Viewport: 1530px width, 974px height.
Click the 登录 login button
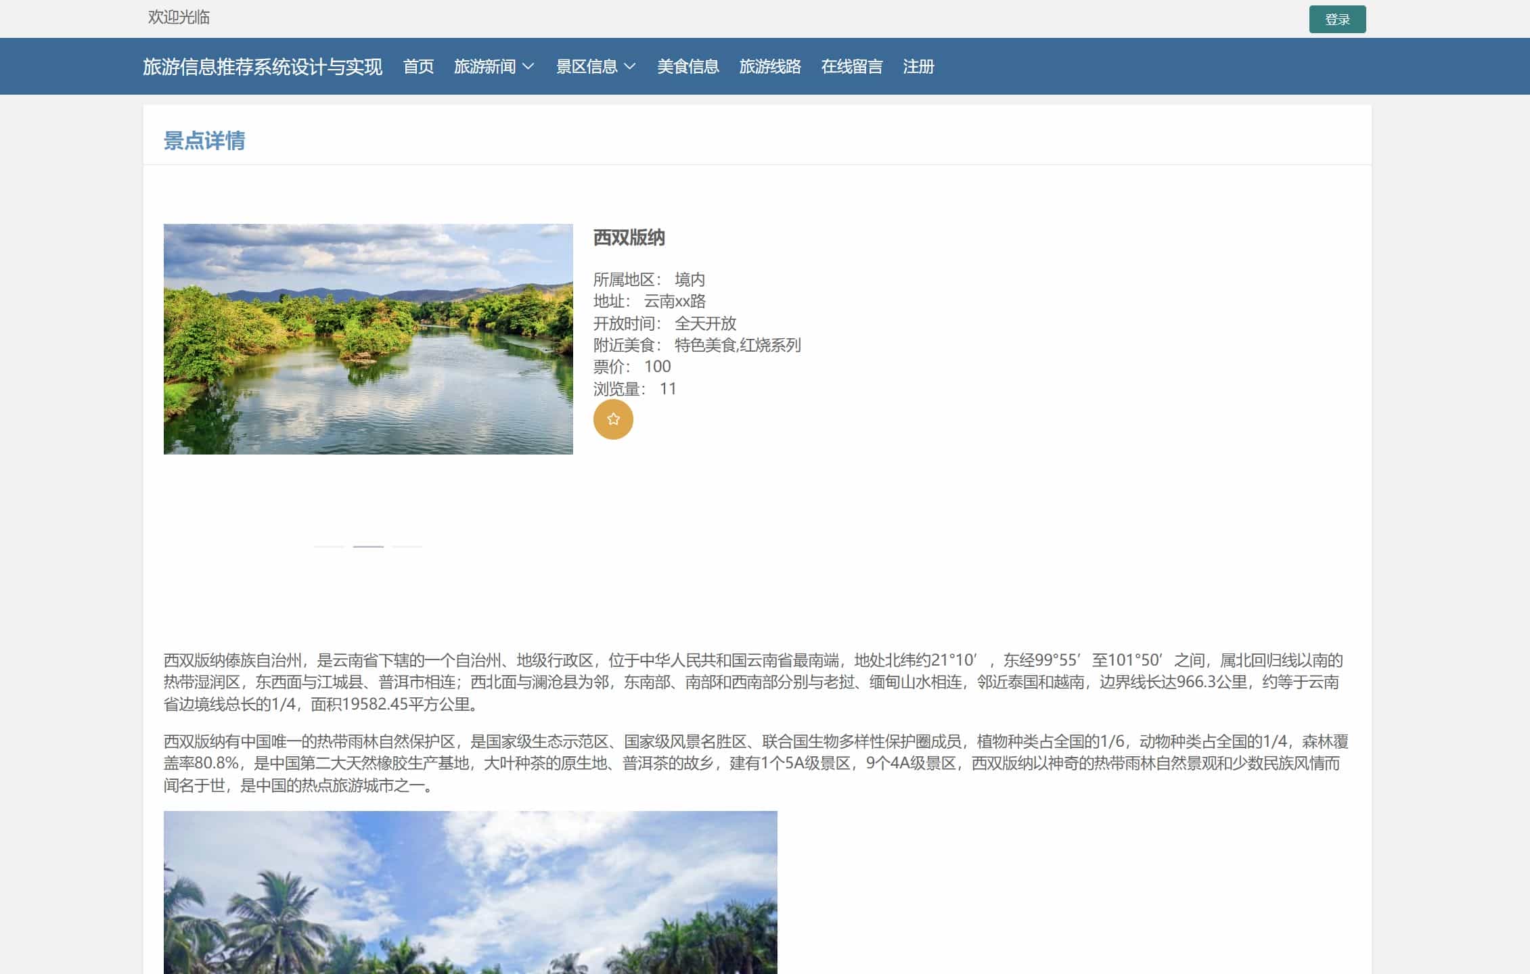[1337, 19]
